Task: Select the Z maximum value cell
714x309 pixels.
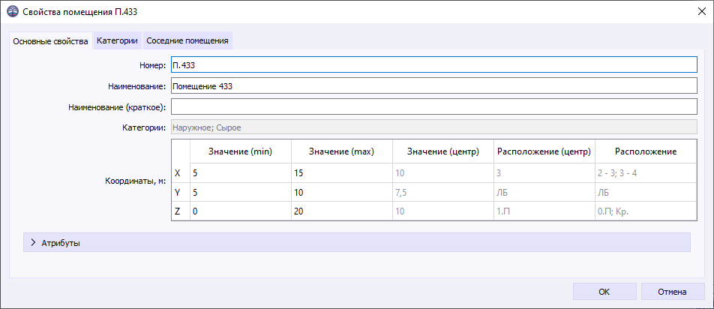Action: 341,211
